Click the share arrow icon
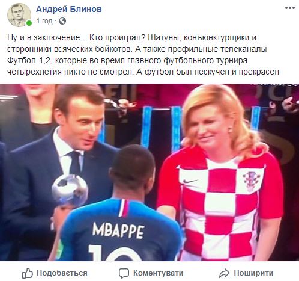The image size is (299, 281). coord(224,273)
